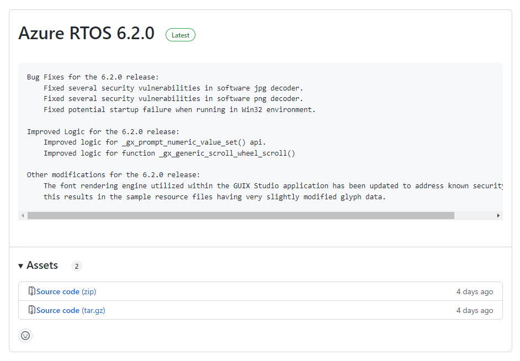Click the line about png decoder vulnerabilities

173,99
